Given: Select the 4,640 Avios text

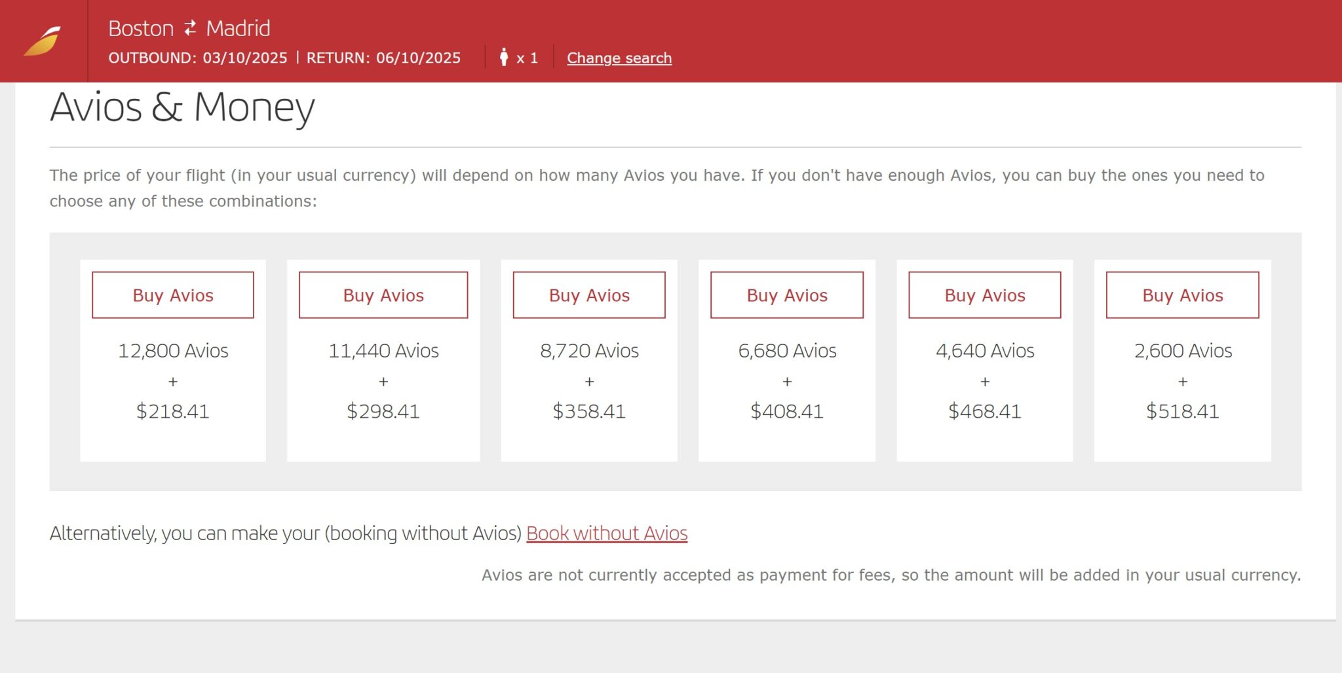Looking at the screenshot, I should [x=985, y=351].
